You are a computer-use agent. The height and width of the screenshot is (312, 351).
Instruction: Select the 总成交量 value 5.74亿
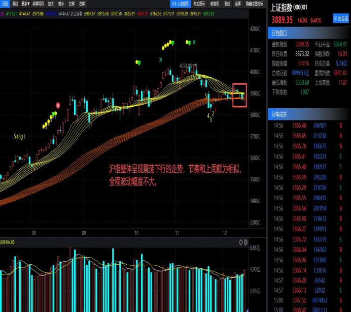pos(341,64)
